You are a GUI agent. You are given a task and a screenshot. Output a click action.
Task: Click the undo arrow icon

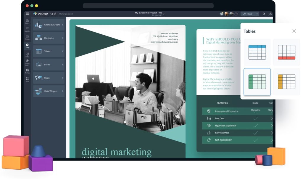point(51,14)
